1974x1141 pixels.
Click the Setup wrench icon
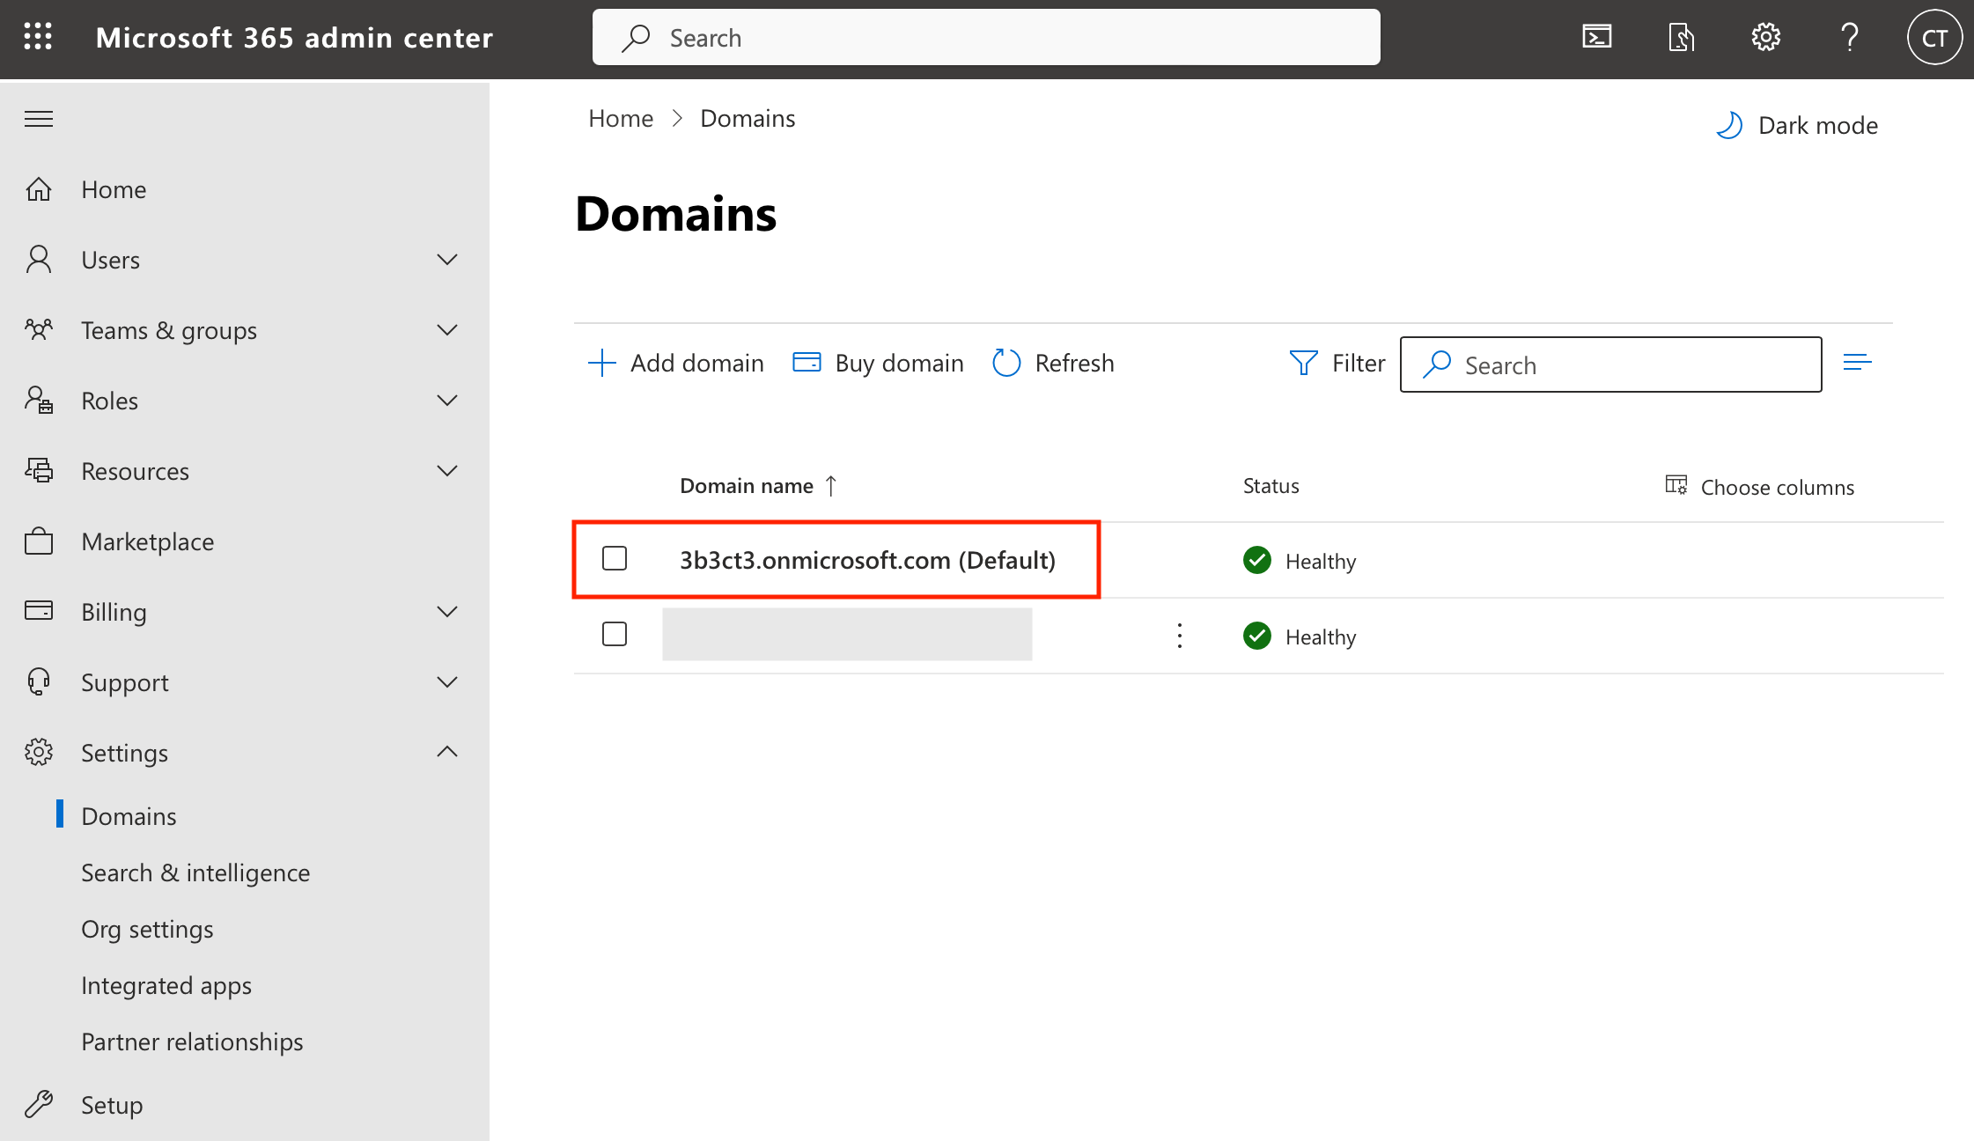(39, 1104)
